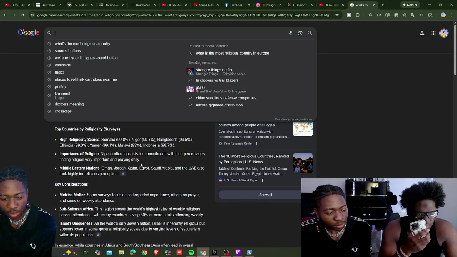Screen dimensions: 457x257
Task: Select alicella gigantea distribution trend
Action: click(219, 105)
